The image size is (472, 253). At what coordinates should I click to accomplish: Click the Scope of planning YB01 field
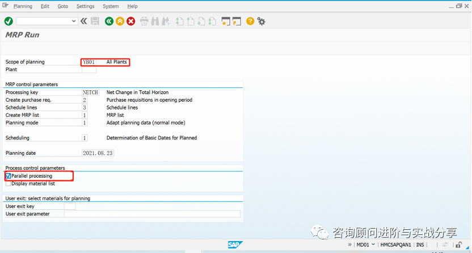click(x=89, y=62)
